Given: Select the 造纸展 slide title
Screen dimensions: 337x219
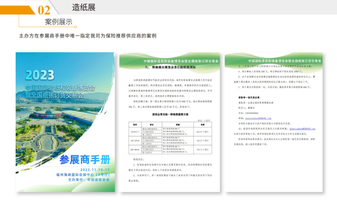Looking at the screenshot, I should pos(84,7).
